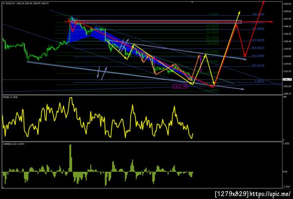293x199 pixels.
Task: Click the 1113.15 price axis value
Action: (287, 71)
